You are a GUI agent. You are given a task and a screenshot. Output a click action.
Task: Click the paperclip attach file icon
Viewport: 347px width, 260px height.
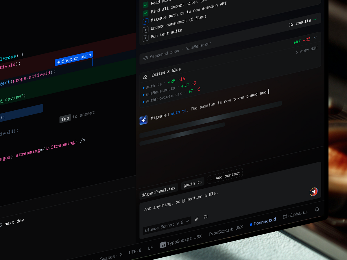click(197, 219)
